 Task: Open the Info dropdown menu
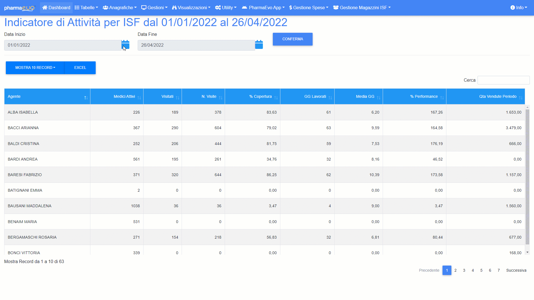tap(519, 8)
